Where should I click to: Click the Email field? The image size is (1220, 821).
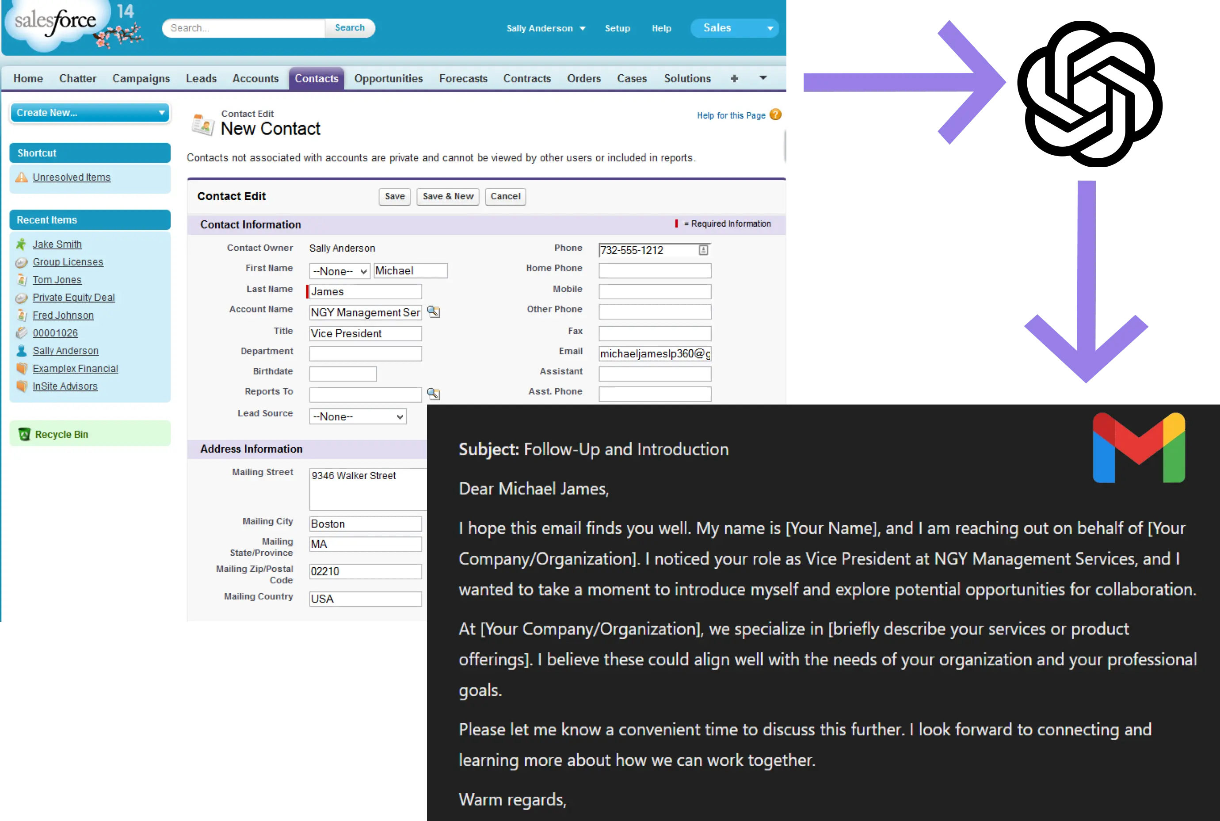[655, 354]
